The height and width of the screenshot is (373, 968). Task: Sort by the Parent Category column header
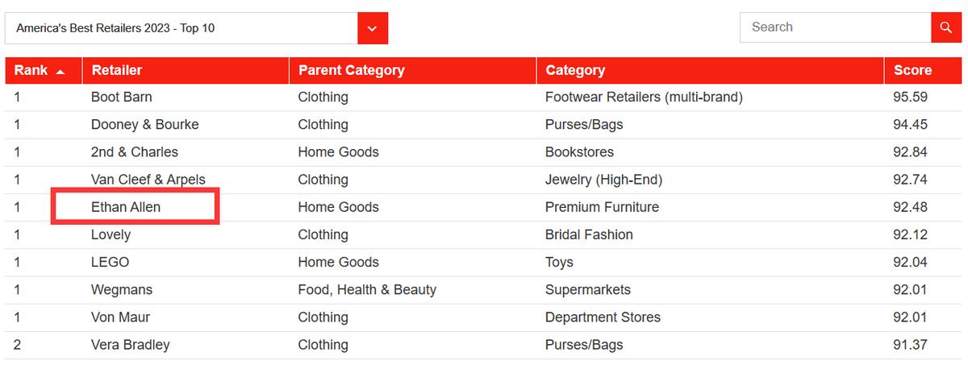tap(352, 70)
